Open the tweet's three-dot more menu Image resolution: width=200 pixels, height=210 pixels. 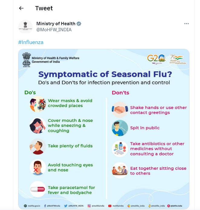point(186,24)
